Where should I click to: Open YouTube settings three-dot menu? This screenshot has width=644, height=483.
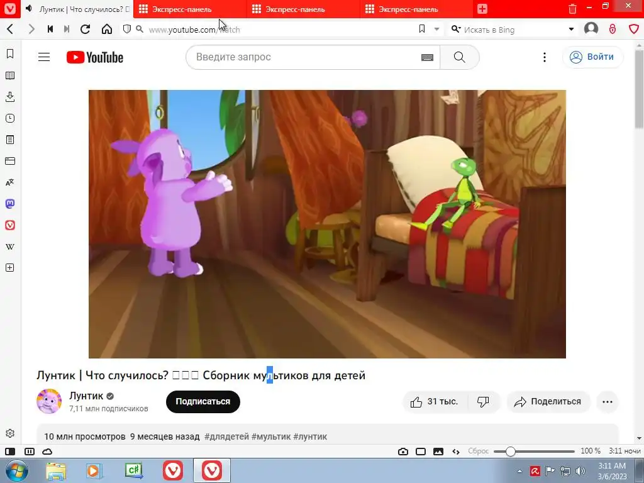pos(544,57)
